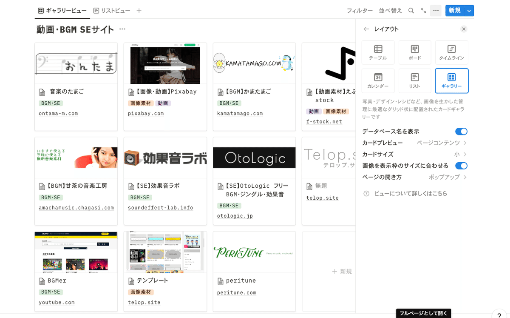
Task: Click 画像素材 tag on テンプレート card
Action: (x=141, y=292)
